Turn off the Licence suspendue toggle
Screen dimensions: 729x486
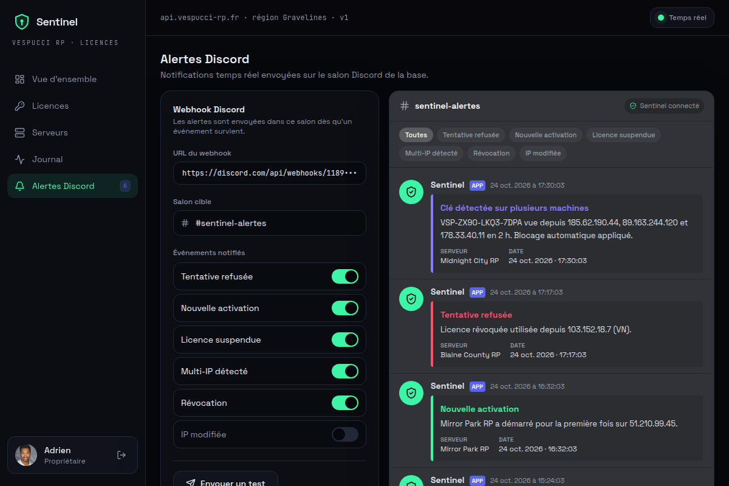pyautogui.click(x=345, y=340)
